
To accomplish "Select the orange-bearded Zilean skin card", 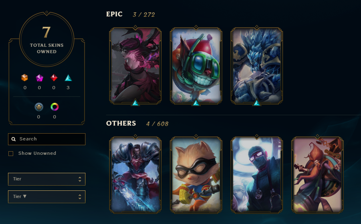I will [317, 175].
